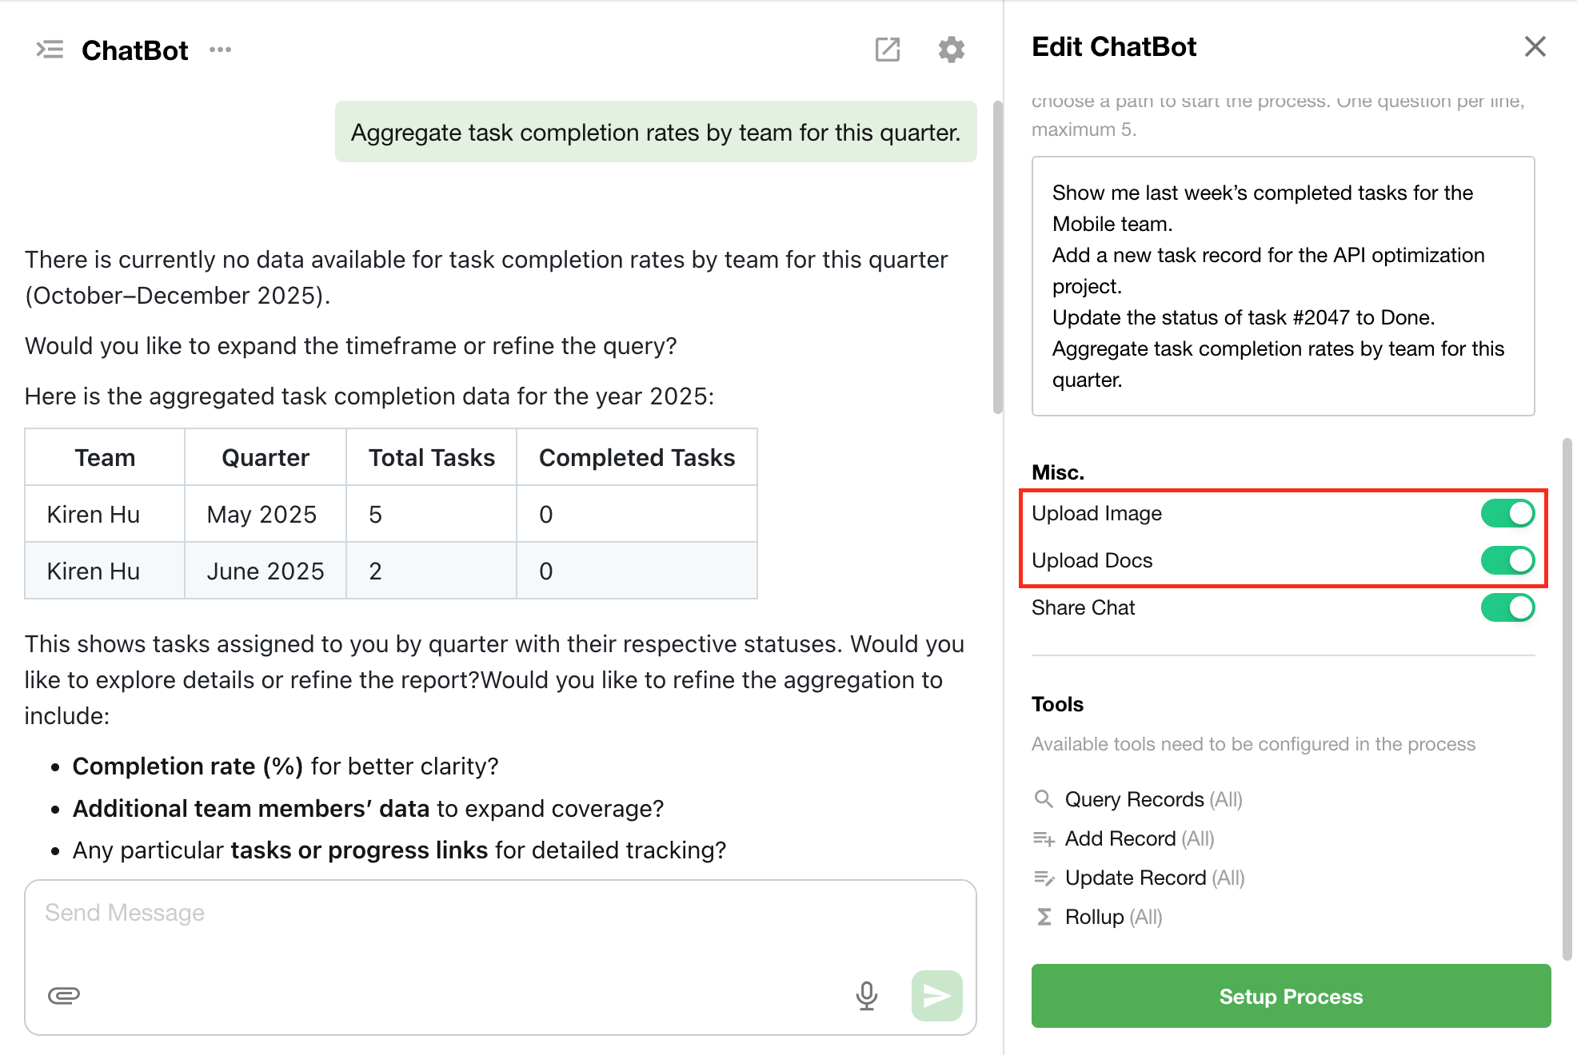
Task: Open the ChatBot settings gear
Action: click(951, 50)
